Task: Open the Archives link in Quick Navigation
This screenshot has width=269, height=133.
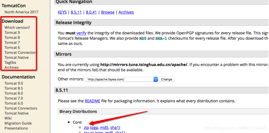Action: [126, 12]
